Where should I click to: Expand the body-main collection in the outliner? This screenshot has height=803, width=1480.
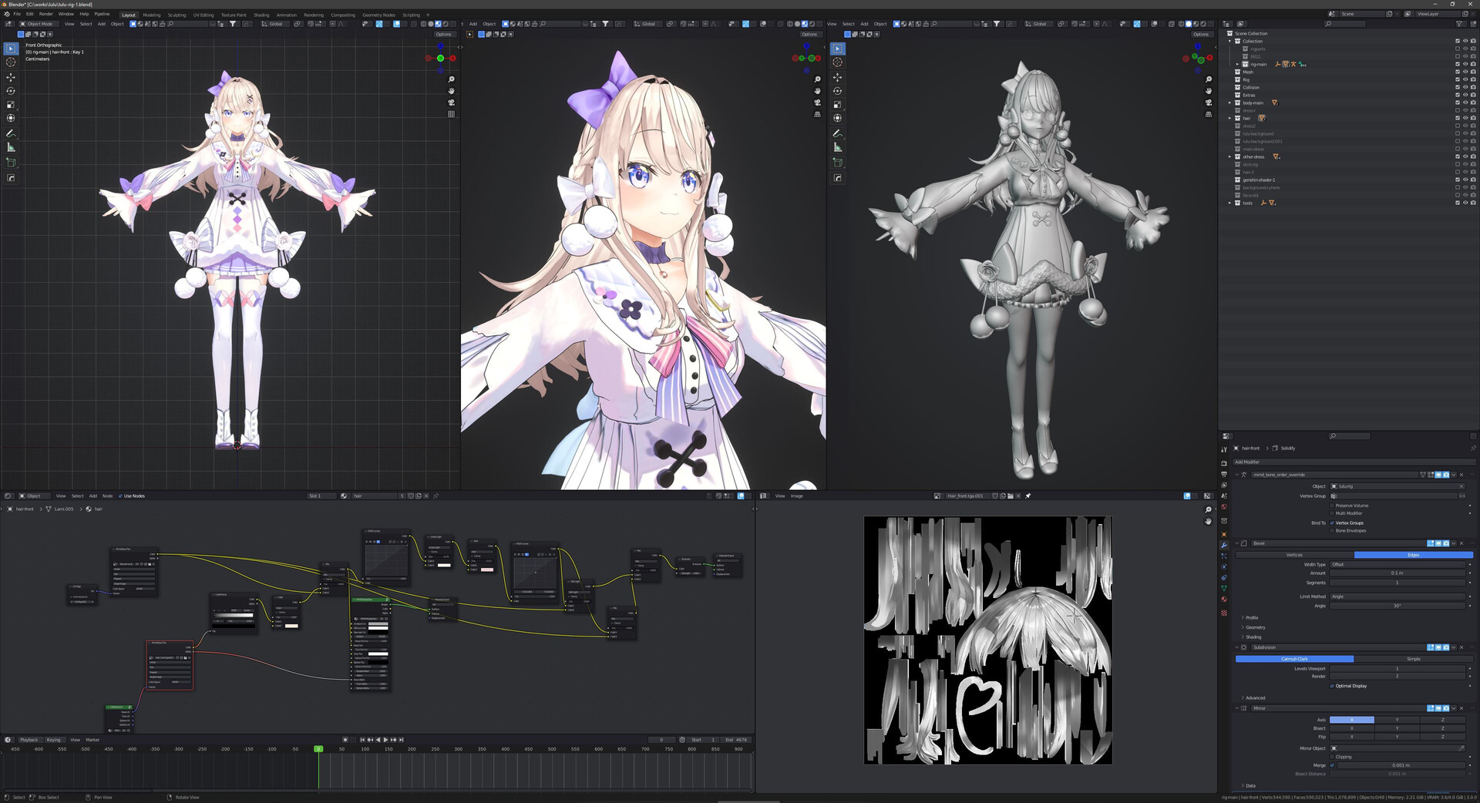tap(1230, 102)
